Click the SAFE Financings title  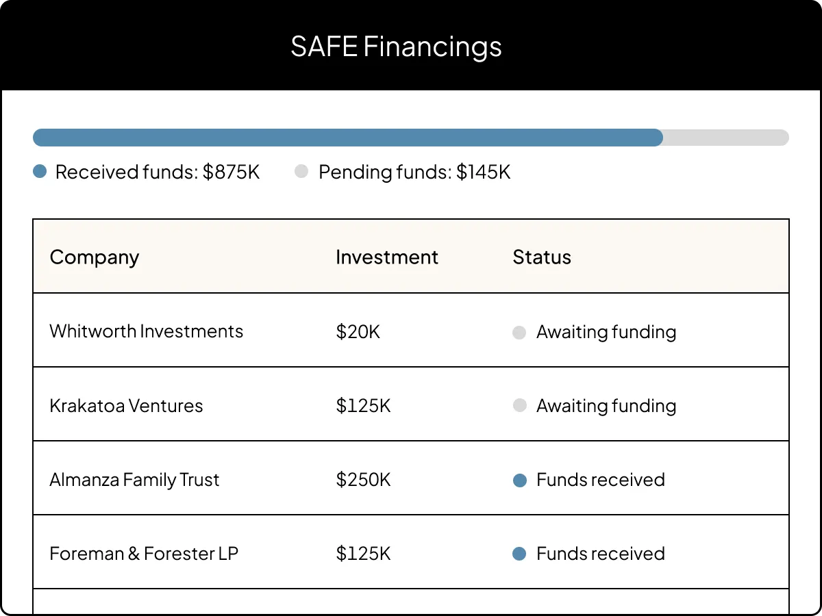click(x=397, y=47)
